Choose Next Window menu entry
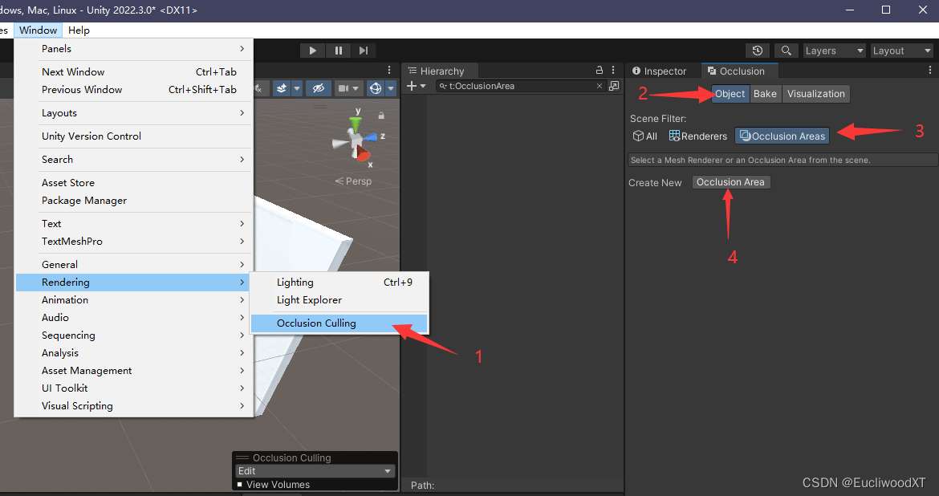939x496 pixels. click(x=135, y=72)
